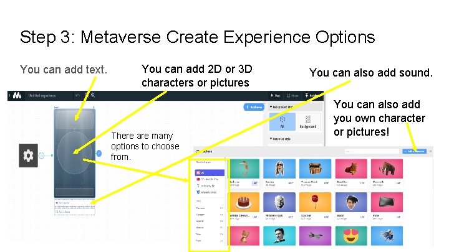Go back using the arrow beside the Metaverse logo
This screenshot has height=252, width=449.
(x=9, y=95)
